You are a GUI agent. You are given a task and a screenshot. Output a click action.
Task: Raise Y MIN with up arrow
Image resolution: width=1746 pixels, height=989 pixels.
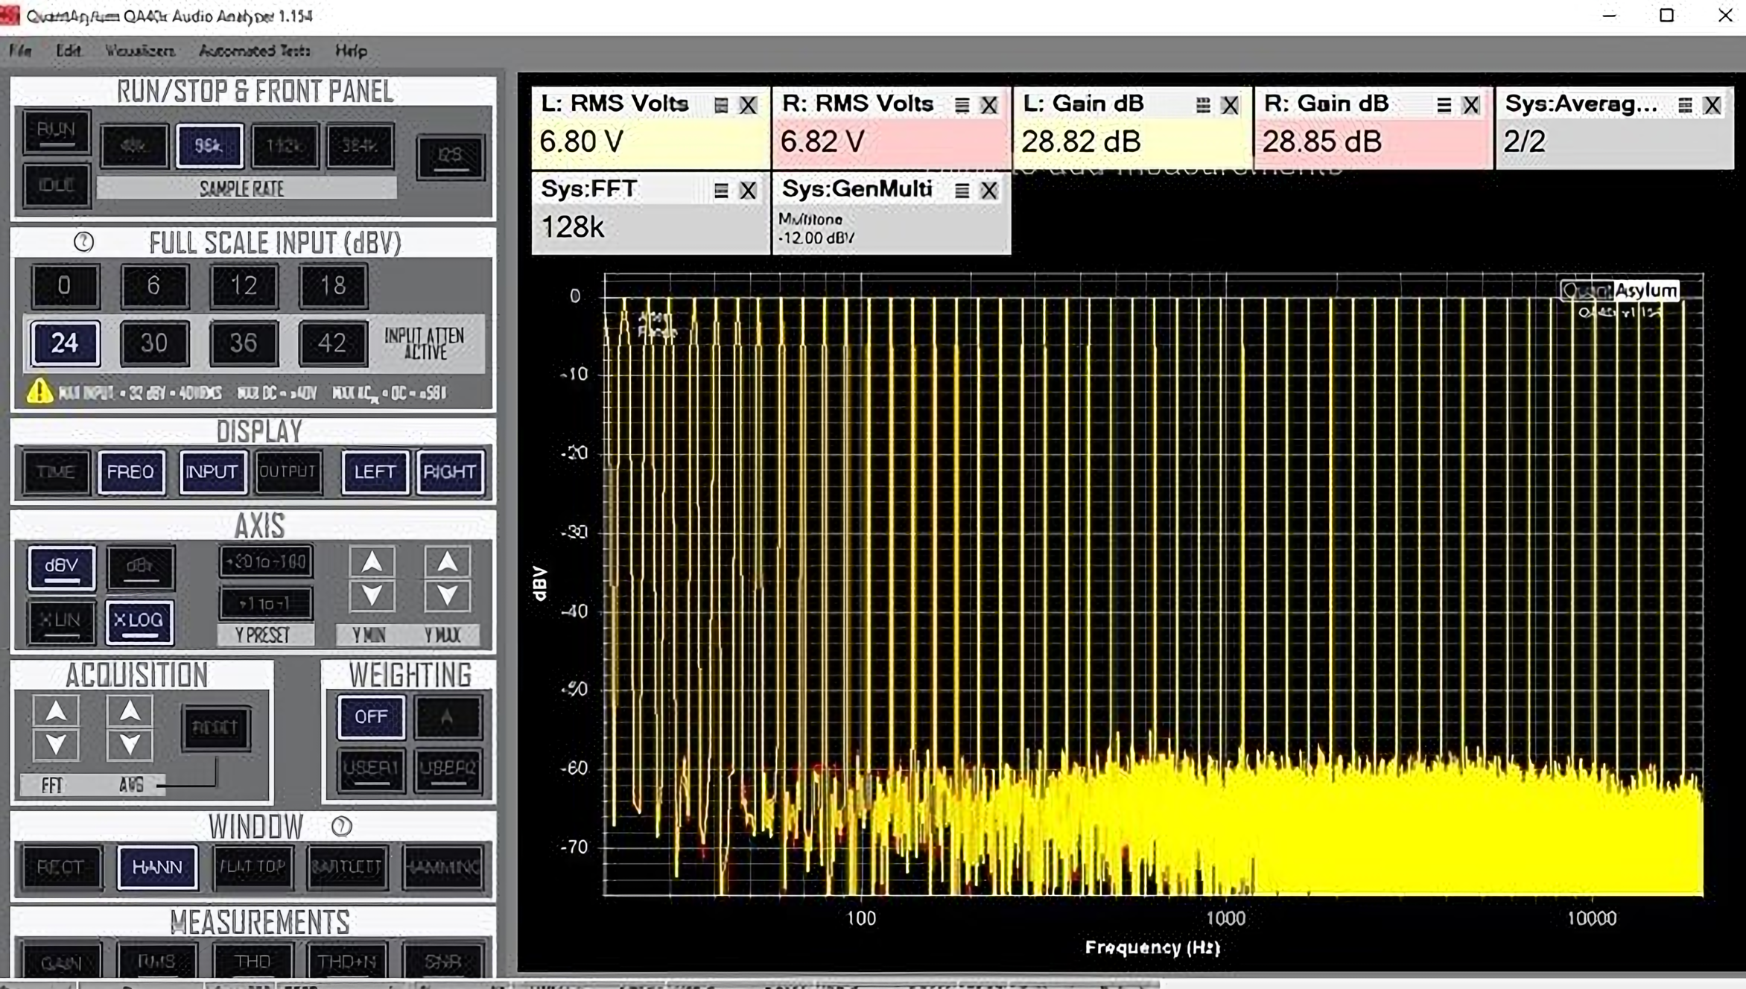click(x=372, y=562)
